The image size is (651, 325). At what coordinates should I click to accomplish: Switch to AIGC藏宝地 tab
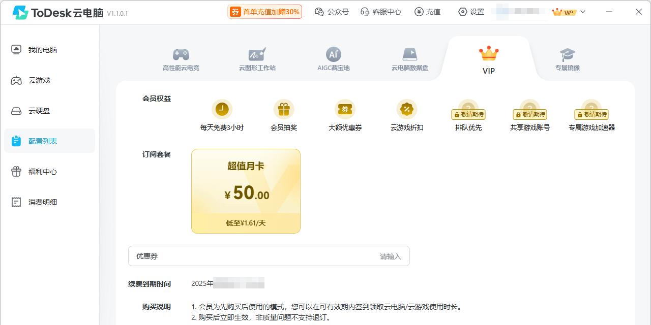(334, 59)
